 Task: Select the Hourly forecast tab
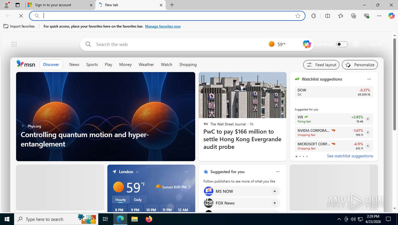[x=121, y=200]
